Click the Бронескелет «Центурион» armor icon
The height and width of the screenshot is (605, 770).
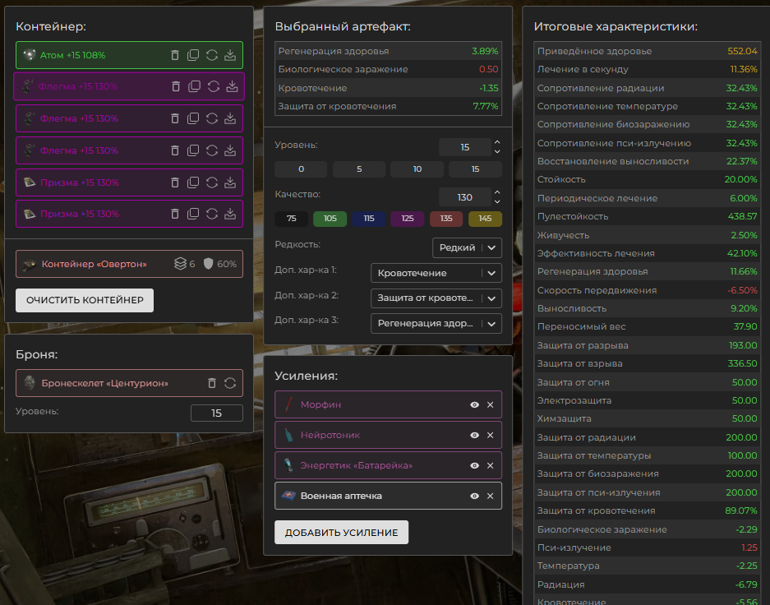tap(30, 383)
